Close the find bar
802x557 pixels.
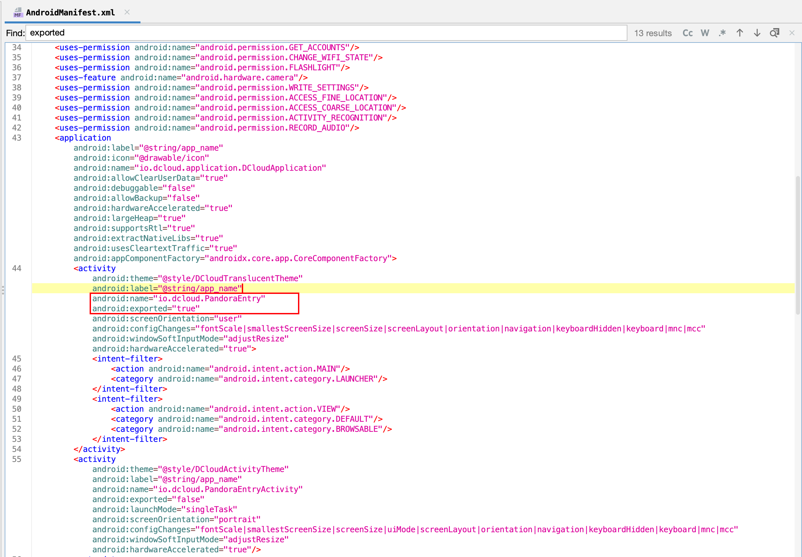coord(792,33)
